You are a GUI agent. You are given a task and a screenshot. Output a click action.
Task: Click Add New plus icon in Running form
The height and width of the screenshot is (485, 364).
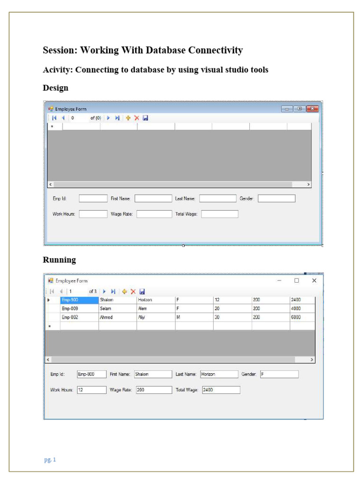point(125,291)
